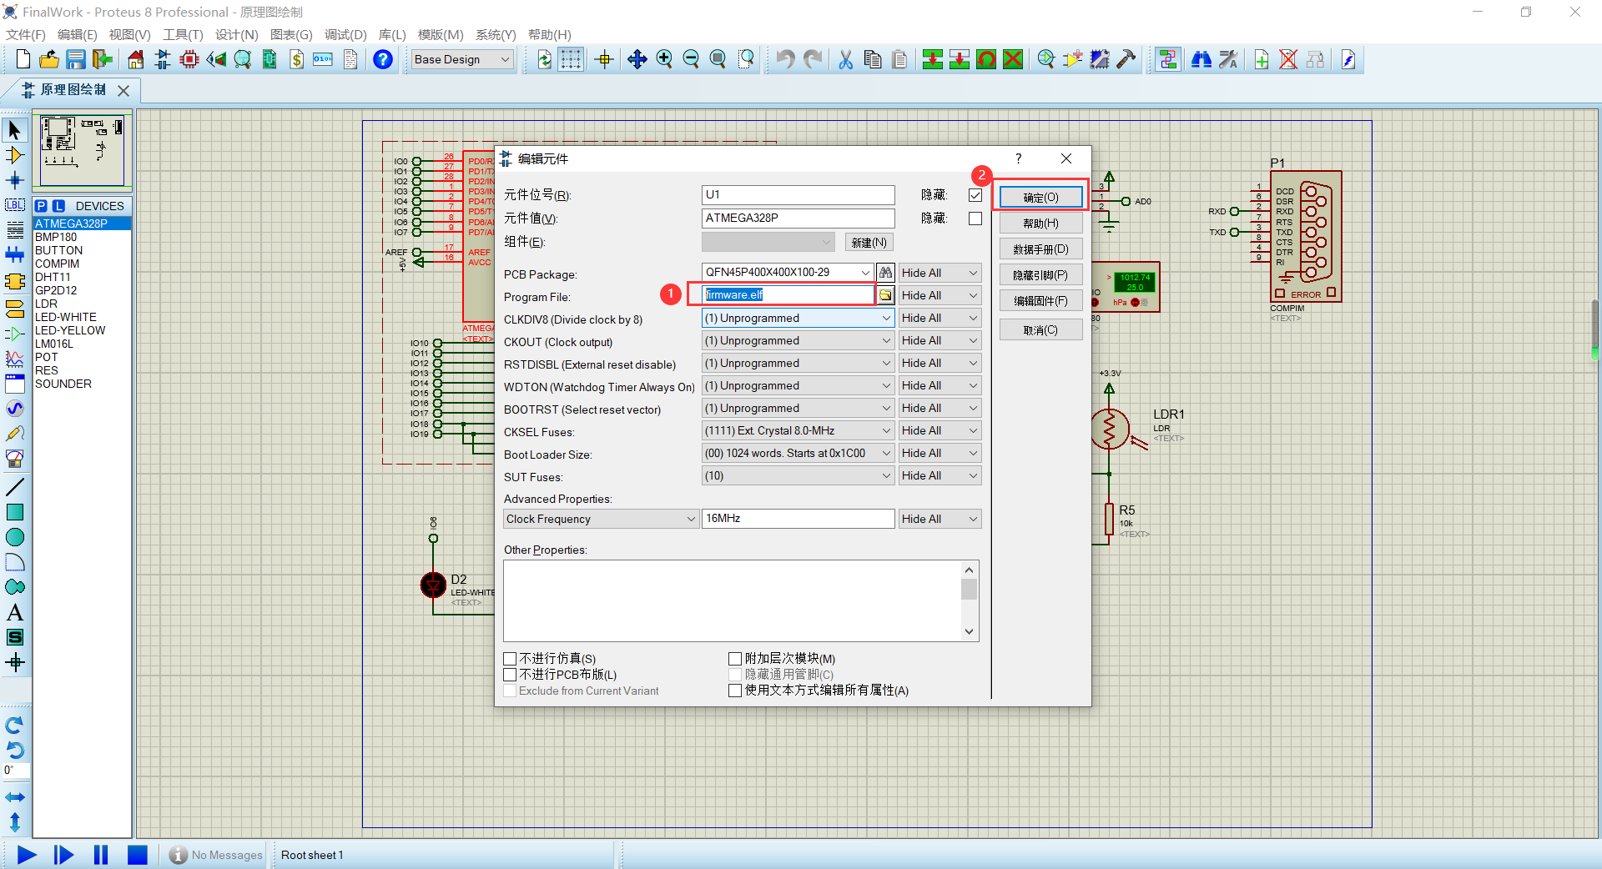Switch to the 原理图绘制 tab
1602x869 pixels.
tap(73, 89)
